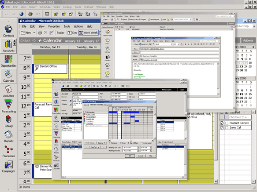Viewport: 257px width, 192px height.
Task: Switch to the Recurring tab in Schedule Meeting
Action: (x=108, y=105)
